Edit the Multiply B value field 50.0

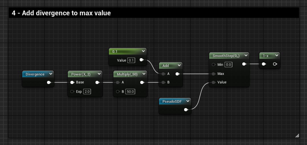click(131, 92)
